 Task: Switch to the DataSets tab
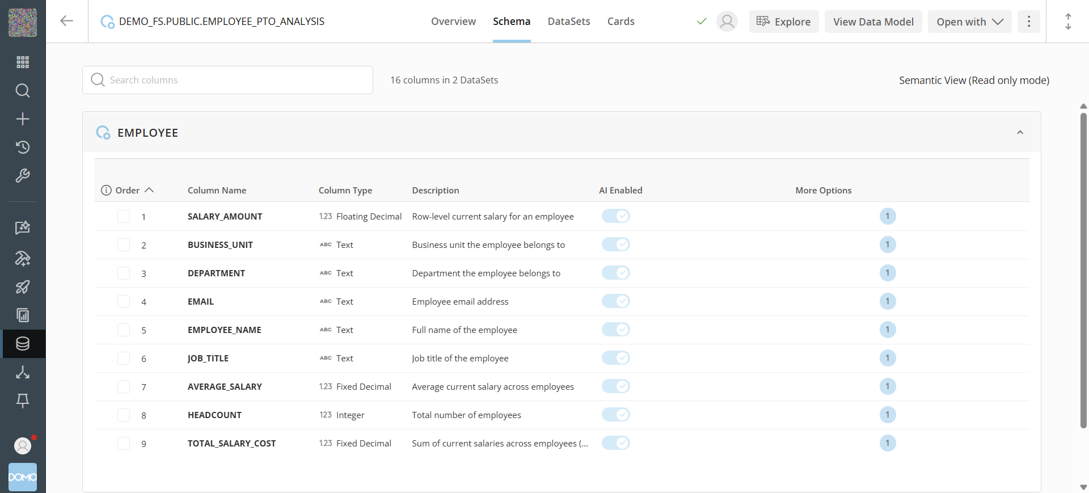click(569, 22)
